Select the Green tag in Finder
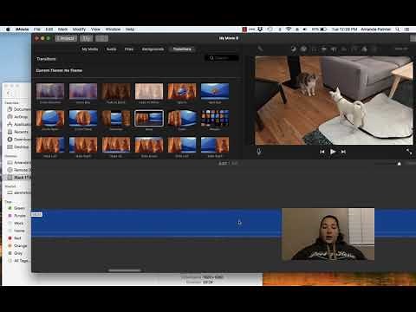This screenshot has height=312, width=416. point(16,208)
